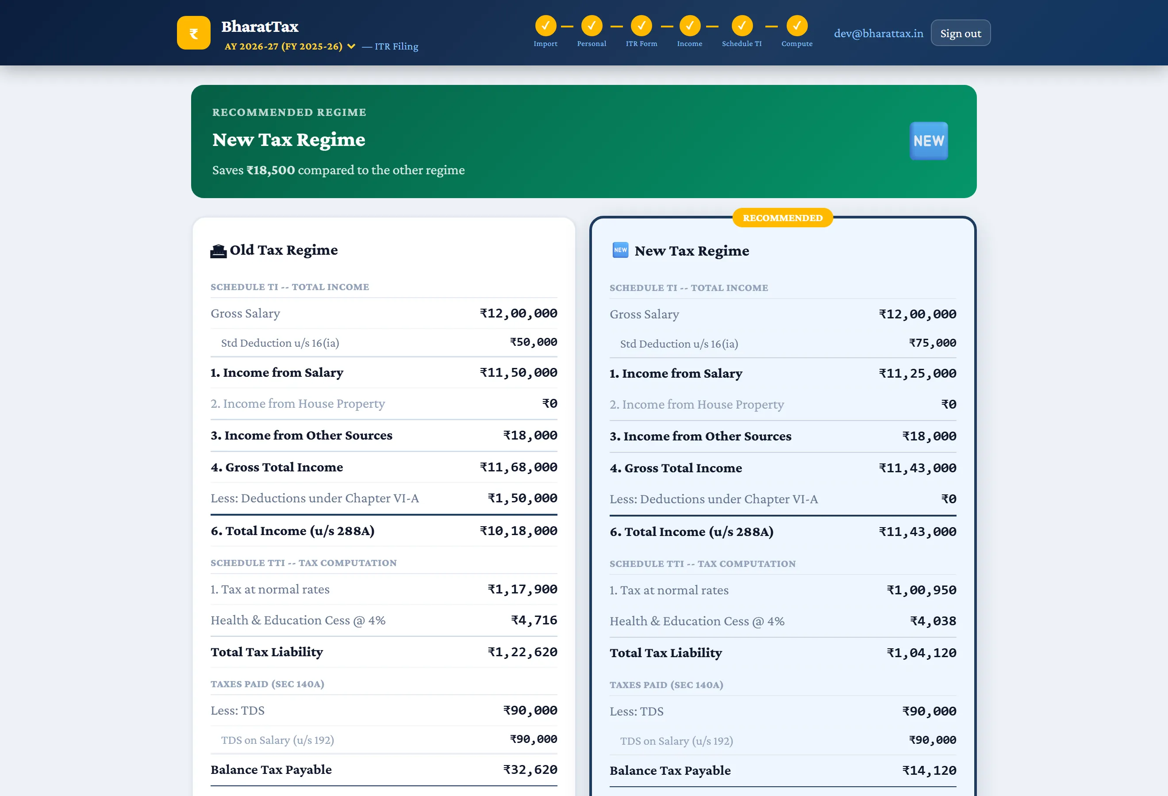Viewport: 1168px width, 796px height.
Task: Click Old Regime Gross Salary value ₹12,00,000
Action: [518, 314]
